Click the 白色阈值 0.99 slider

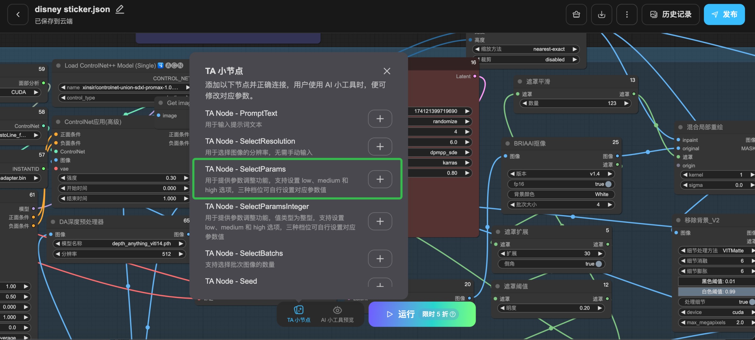click(718, 292)
